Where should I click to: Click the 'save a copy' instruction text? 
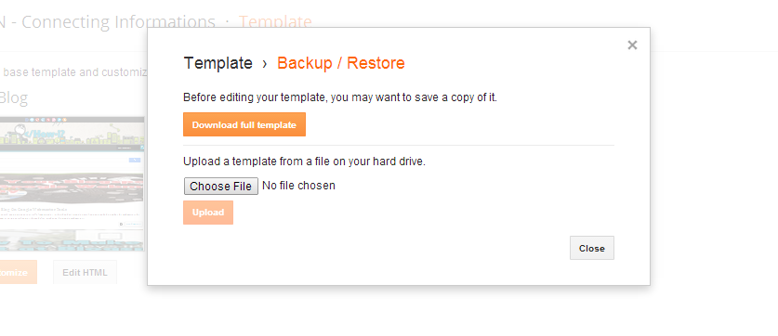point(340,97)
